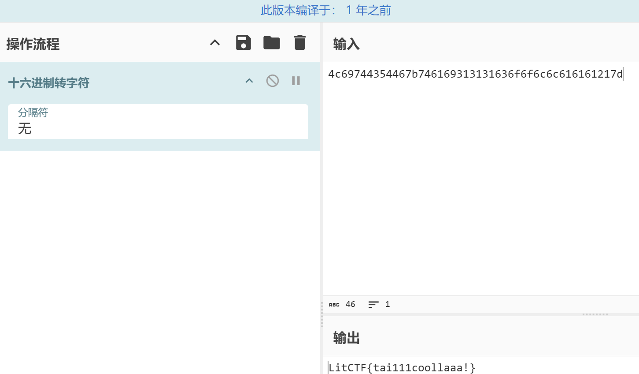
Task: Collapse the 十六进制转字符 operation arguments
Action: click(x=249, y=81)
